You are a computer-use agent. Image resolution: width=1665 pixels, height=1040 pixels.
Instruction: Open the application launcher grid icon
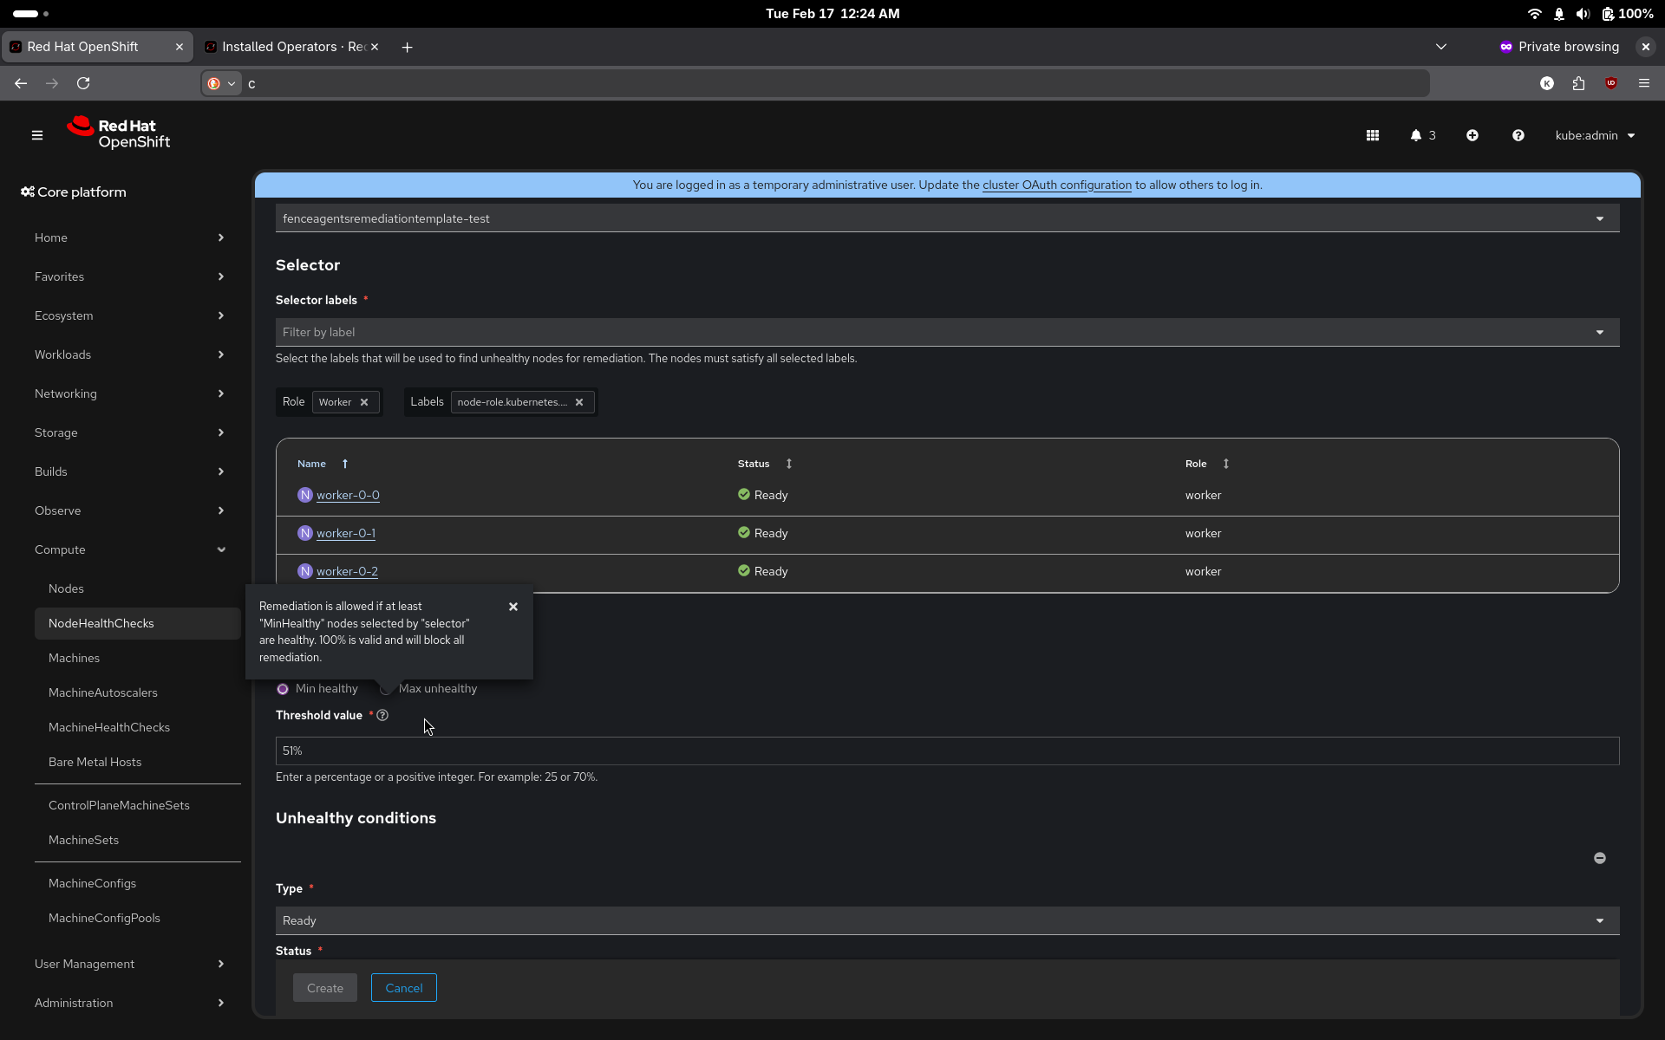pyautogui.click(x=1372, y=135)
